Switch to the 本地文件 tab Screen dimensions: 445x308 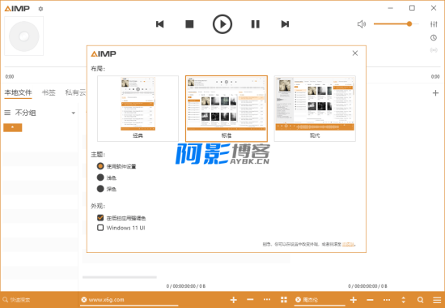point(18,92)
